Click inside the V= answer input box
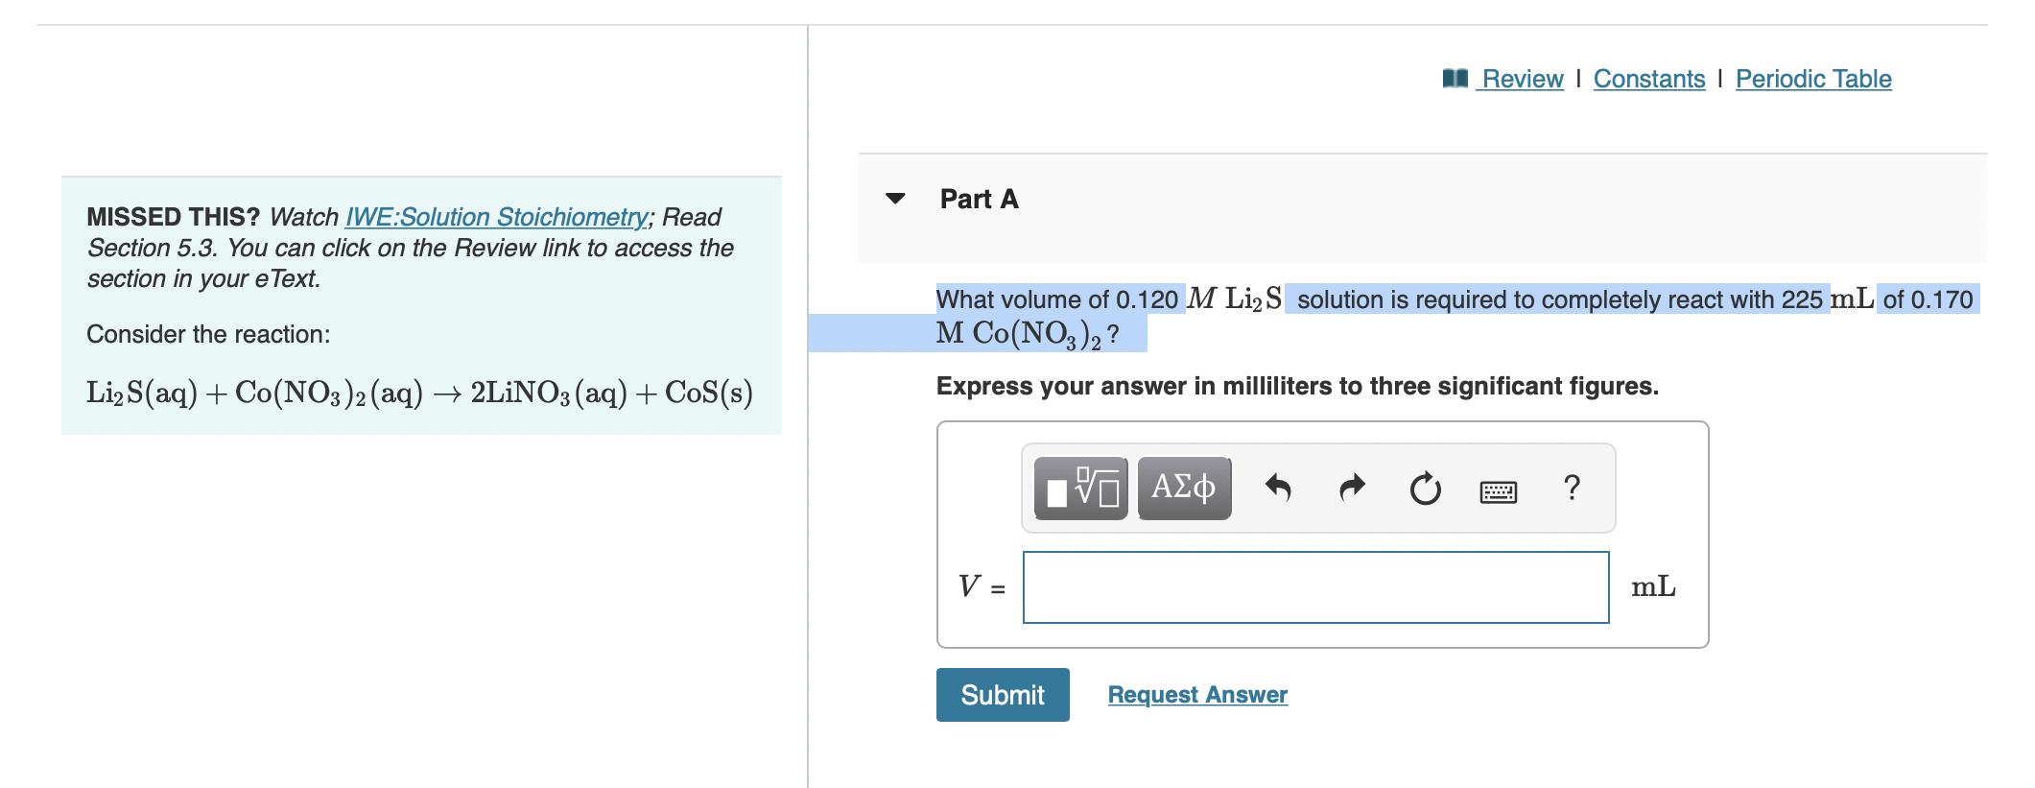2035x788 pixels. click(1315, 586)
